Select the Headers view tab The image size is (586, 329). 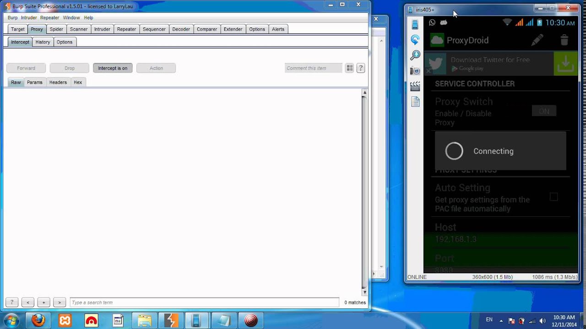(x=58, y=82)
